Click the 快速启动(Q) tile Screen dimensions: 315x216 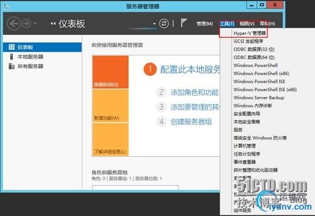pyautogui.click(x=111, y=72)
